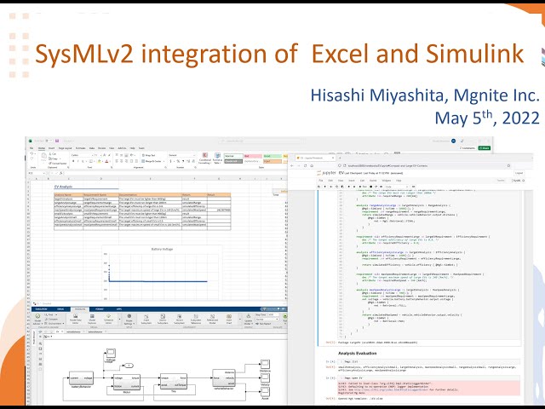Viewport: 545px width, 409px height.
Task: Click Update Model in Simulink
Action: point(248,319)
